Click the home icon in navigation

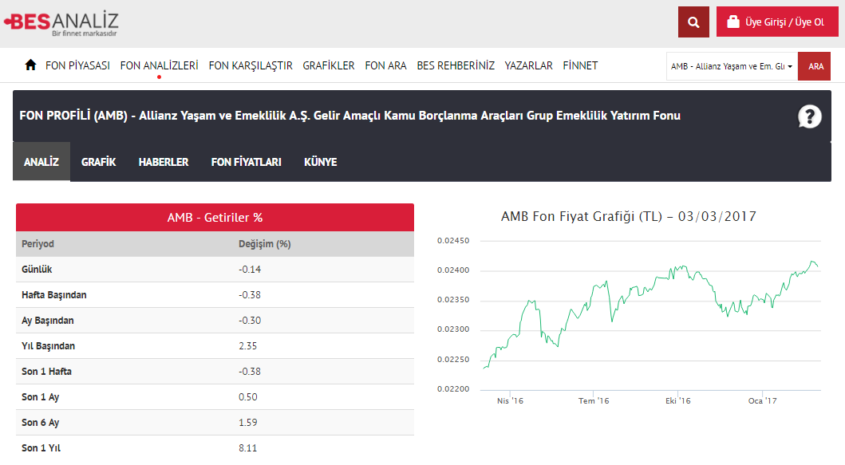point(30,65)
